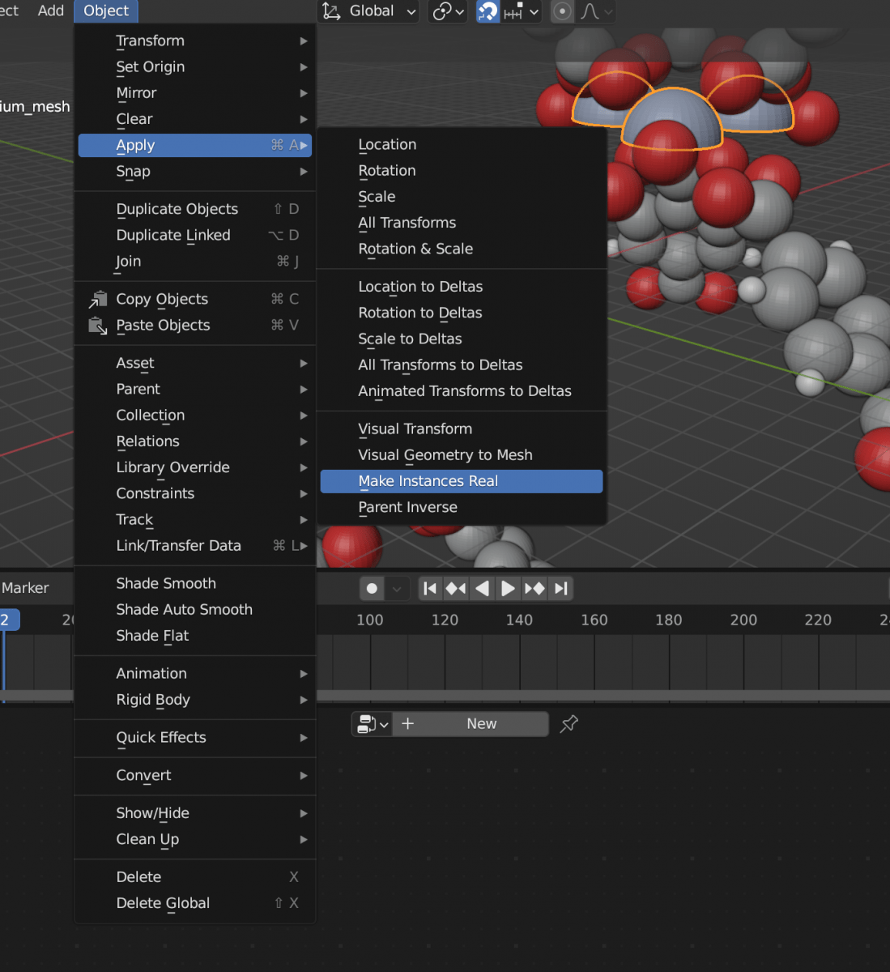Open the proportional editing falloff dropdown

coord(596,11)
